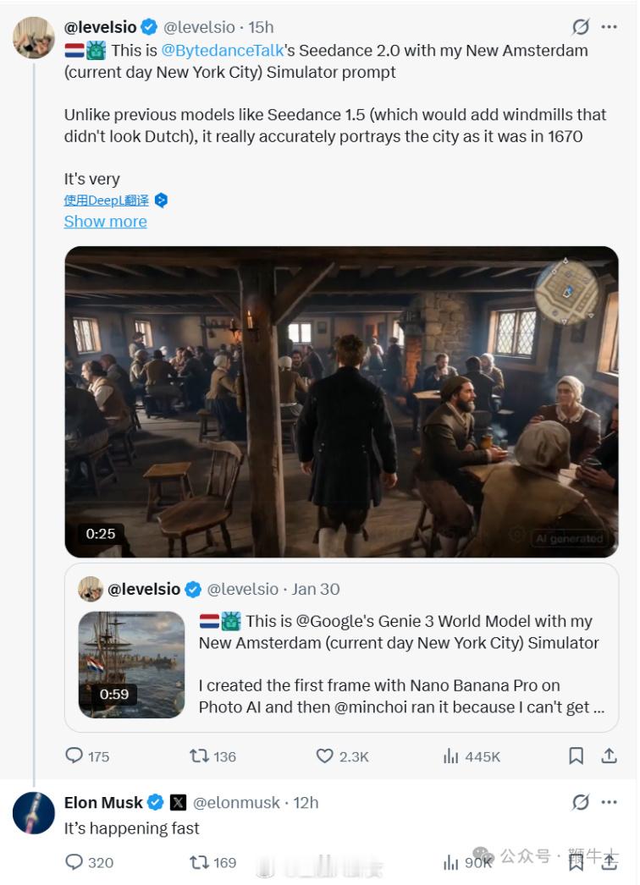View analytics showing 445K views
This screenshot has width=640, height=885.
tap(450, 756)
